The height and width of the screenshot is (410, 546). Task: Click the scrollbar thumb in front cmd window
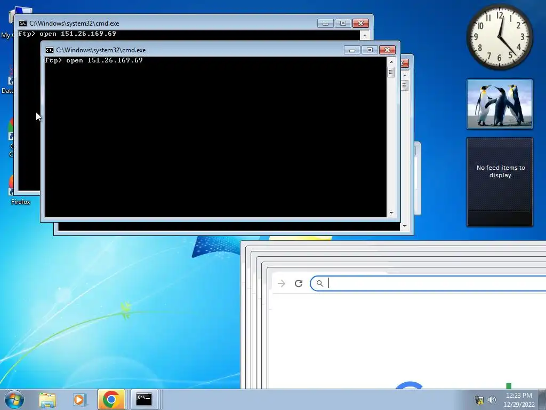pyautogui.click(x=391, y=72)
